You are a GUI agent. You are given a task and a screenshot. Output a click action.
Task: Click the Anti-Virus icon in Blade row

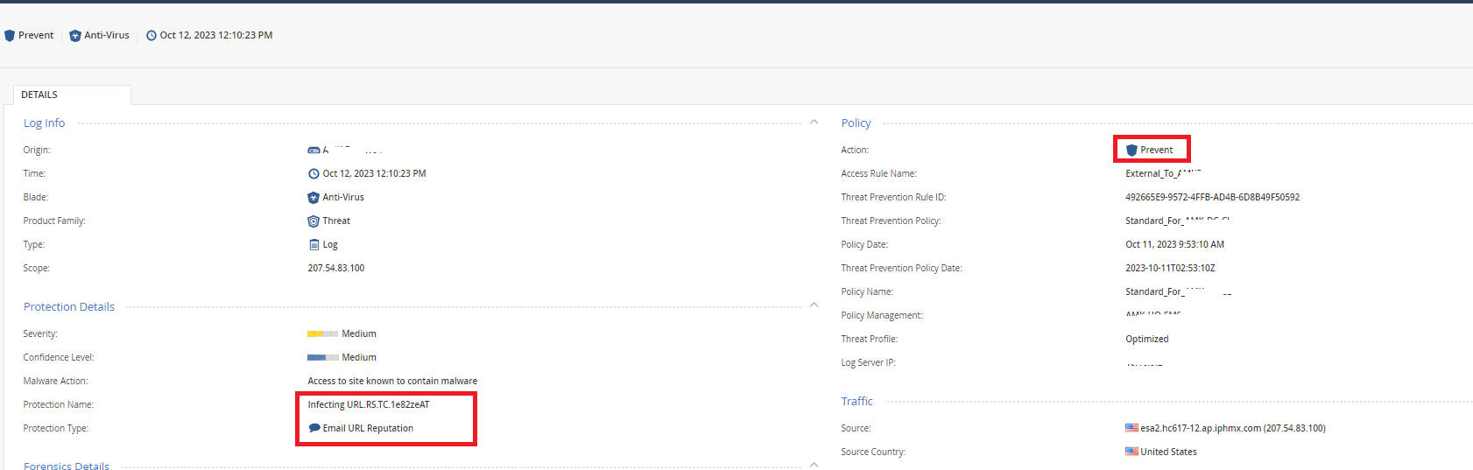[314, 198]
